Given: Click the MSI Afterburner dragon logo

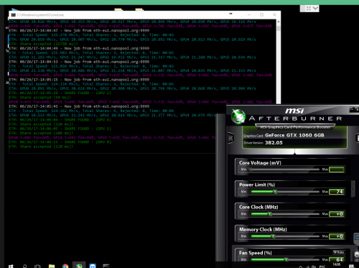Looking at the screenshot, I should tap(238, 116).
